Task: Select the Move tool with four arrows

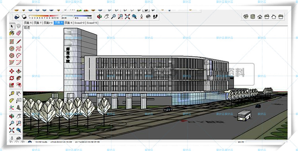Action: (x=12, y=71)
